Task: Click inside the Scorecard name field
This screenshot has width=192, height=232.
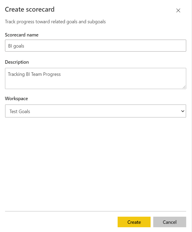Action: click(95, 45)
